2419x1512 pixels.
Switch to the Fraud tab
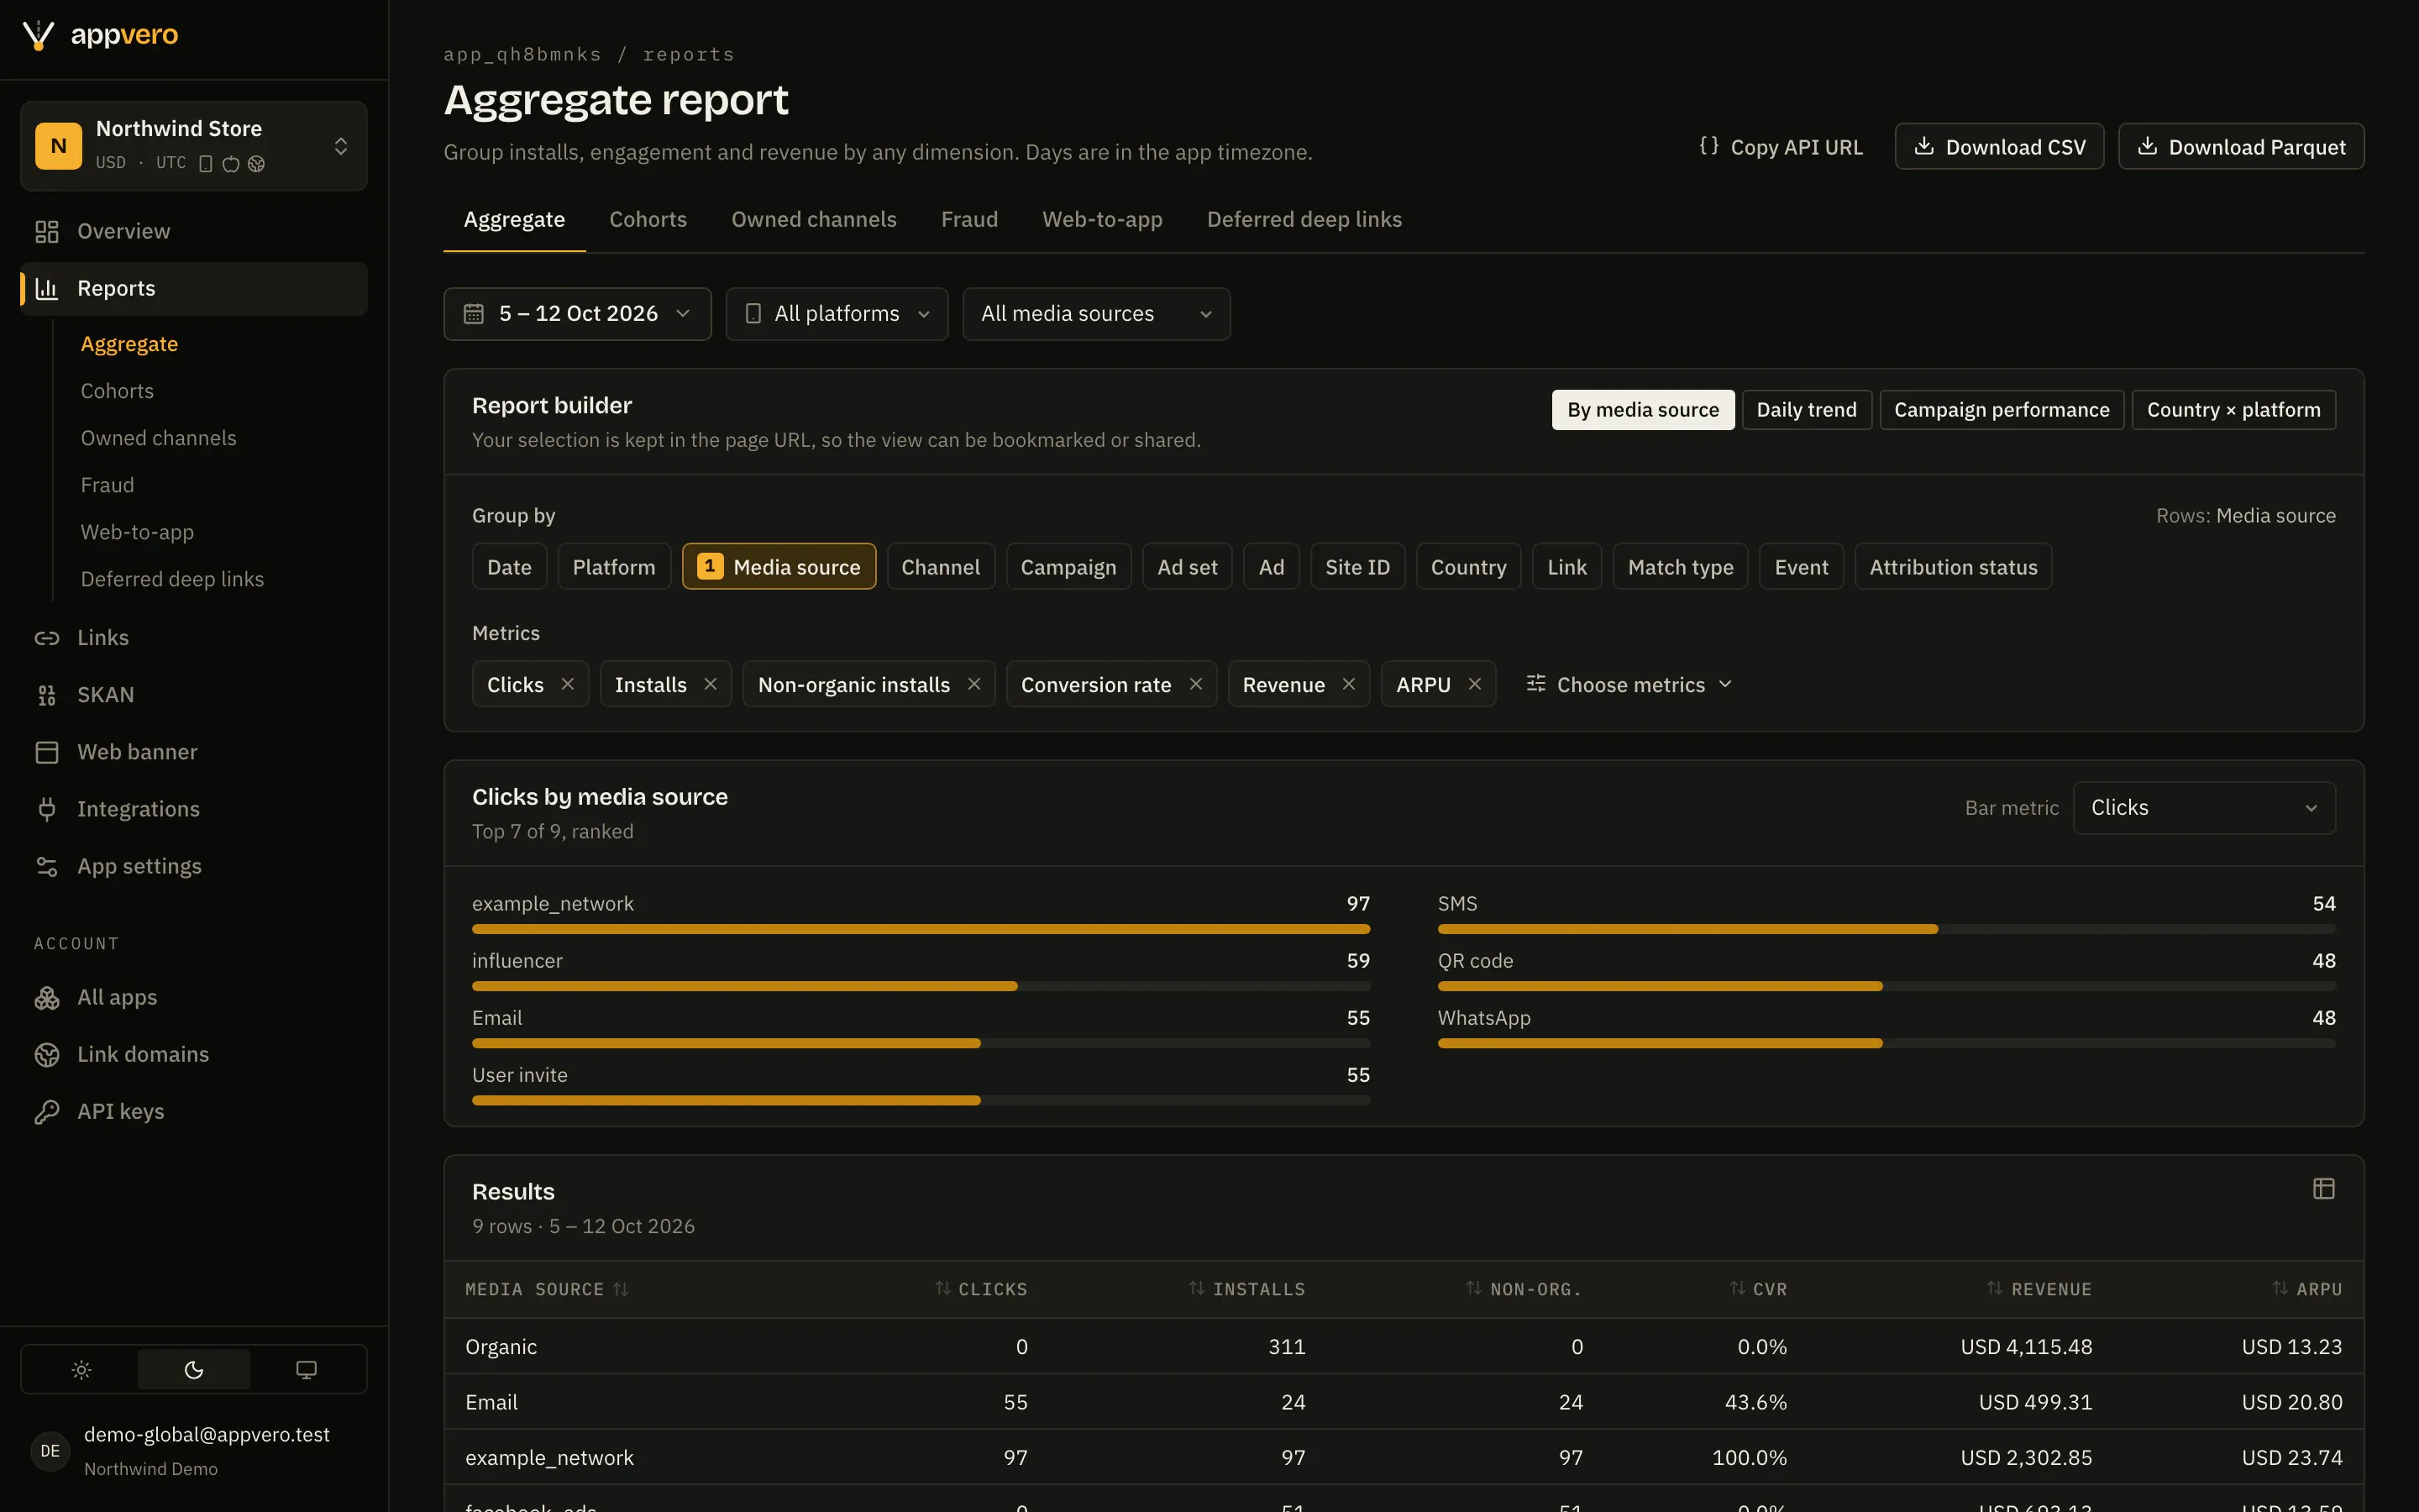pos(968,219)
